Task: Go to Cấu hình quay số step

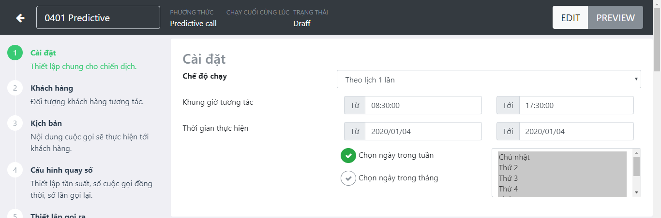Action: click(61, 170)
